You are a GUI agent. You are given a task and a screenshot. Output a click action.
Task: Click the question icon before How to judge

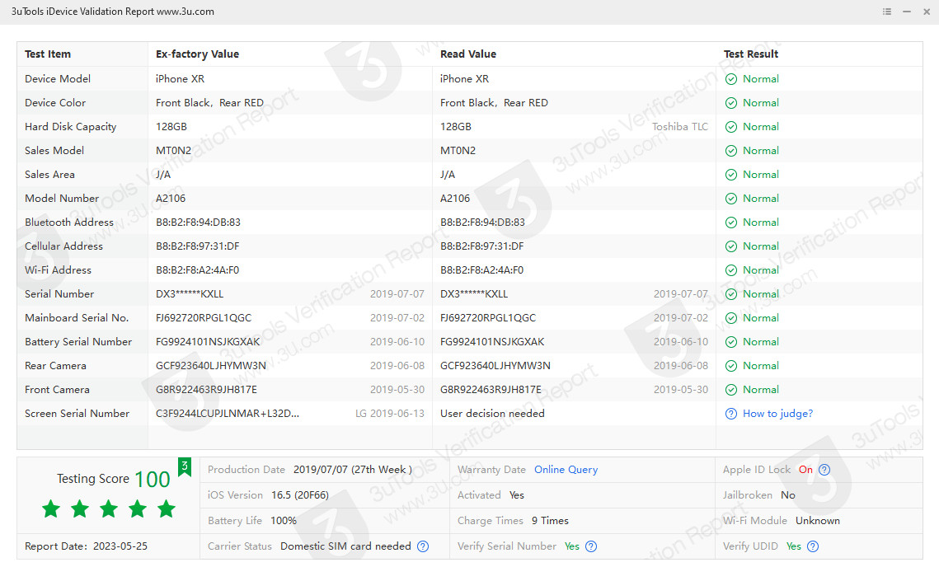point(730,414)
